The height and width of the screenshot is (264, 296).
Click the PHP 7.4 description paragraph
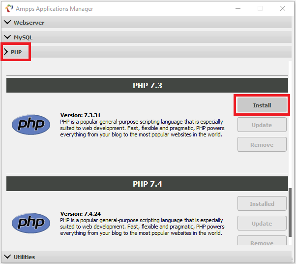click(142, 227)
